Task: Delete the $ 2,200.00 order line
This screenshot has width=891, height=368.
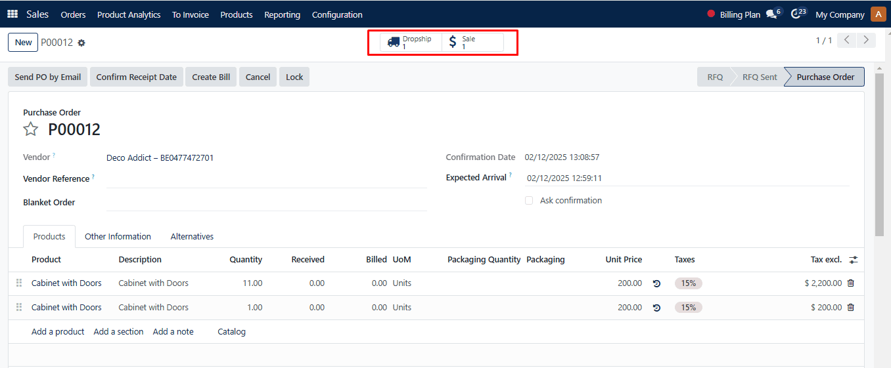Action: (851, 283)
